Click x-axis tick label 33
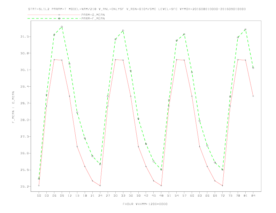Screen dimensions: 276x213 pos(123,196)
